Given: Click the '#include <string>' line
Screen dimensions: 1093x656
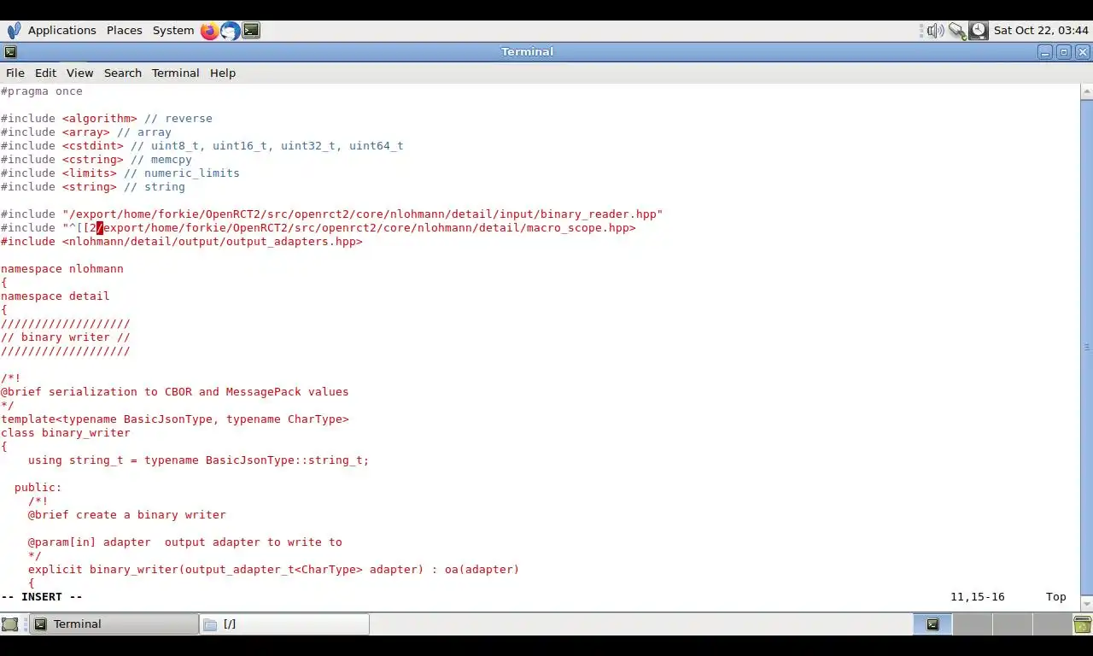Looking at the screenshot, I should (93, 187).
